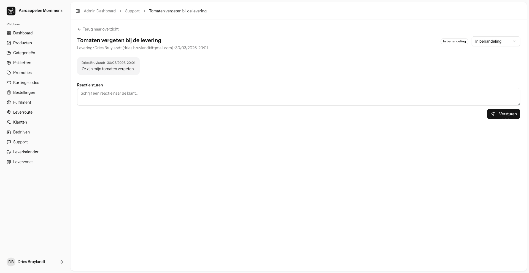Click message header Dries Bruylandt 30/03/2026

coord(108,63)
